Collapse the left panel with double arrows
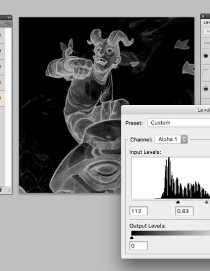 pyautogui.click(x=9, y=17)
